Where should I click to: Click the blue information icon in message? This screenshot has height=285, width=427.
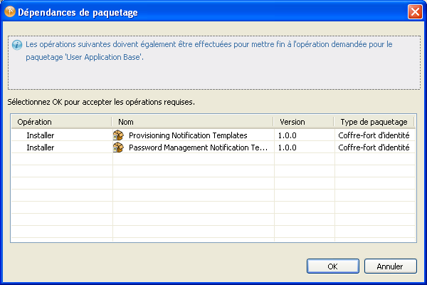(x=18, y=44)
